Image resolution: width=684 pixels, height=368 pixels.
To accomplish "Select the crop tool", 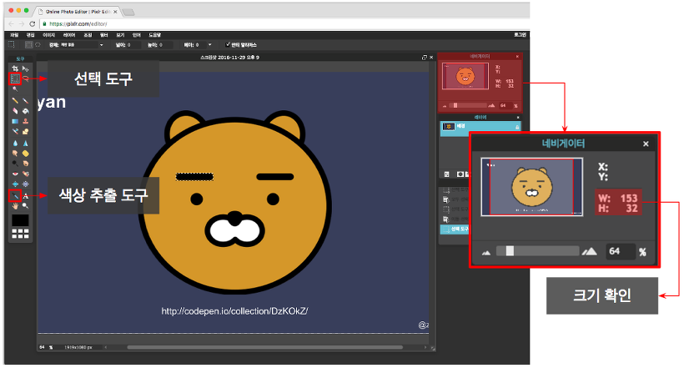I will [x=15, y=68].
